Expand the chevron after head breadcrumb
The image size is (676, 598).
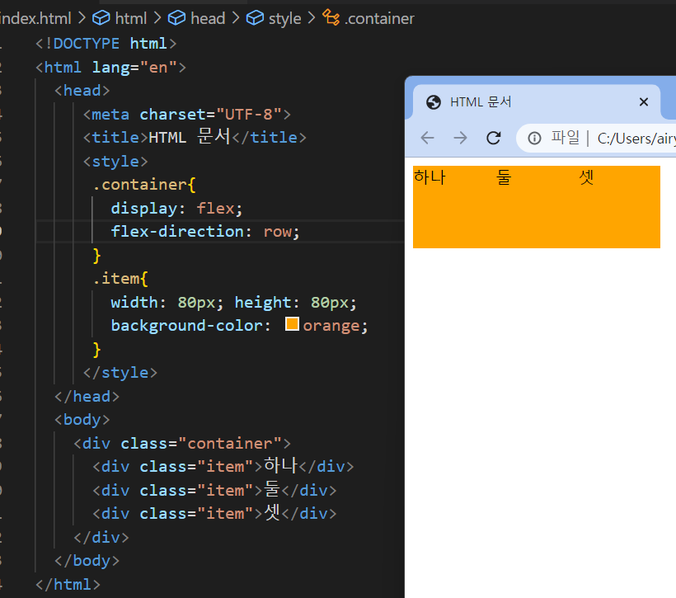(x=236, y=18)
